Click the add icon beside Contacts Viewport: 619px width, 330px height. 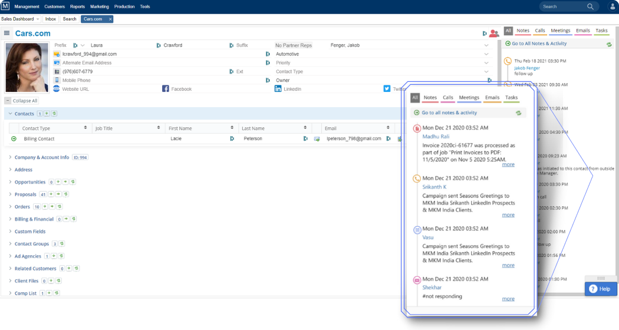click(47, 114)
